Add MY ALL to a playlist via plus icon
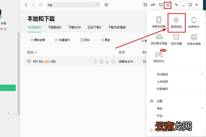 101,62
